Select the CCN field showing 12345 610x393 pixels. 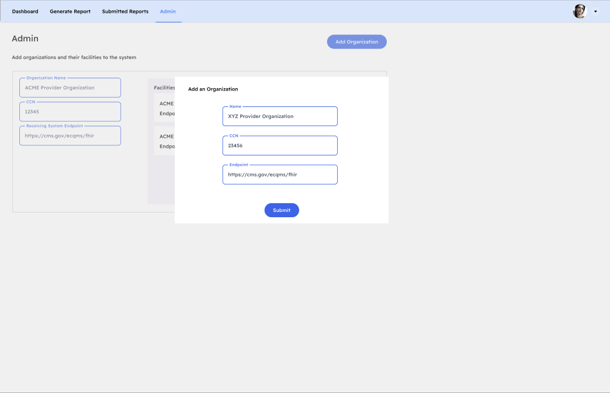[70, 112]
